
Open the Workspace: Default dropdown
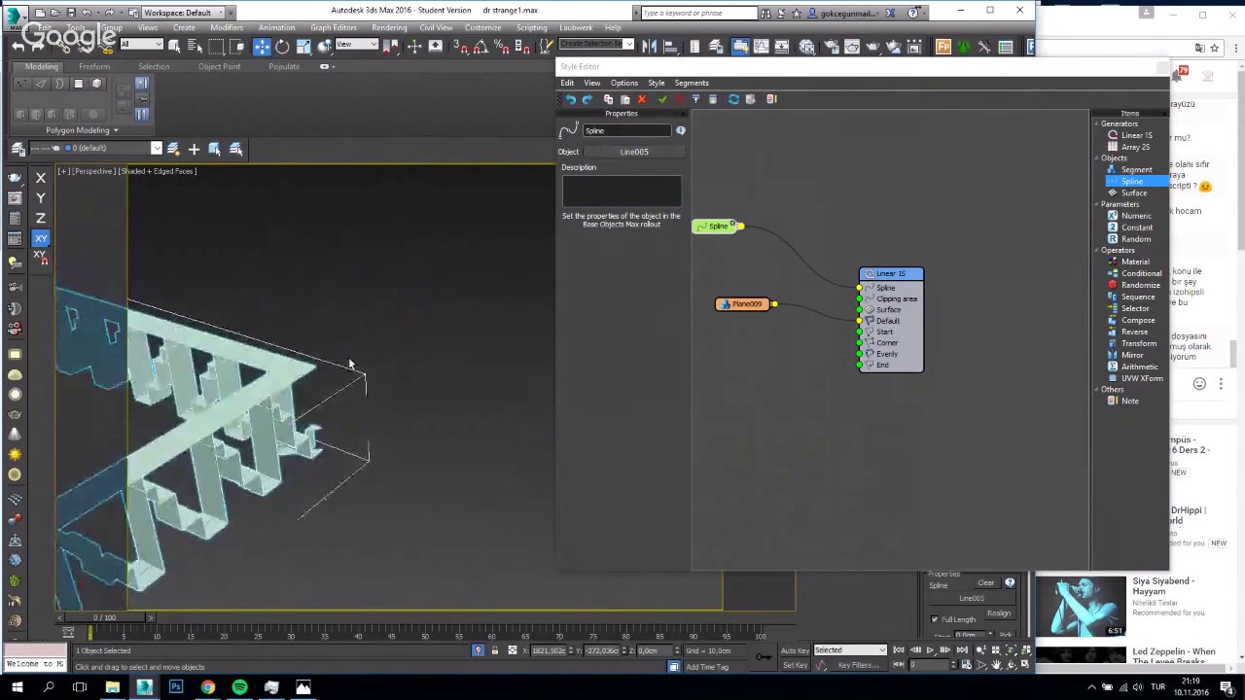click(x=186, y=13)
